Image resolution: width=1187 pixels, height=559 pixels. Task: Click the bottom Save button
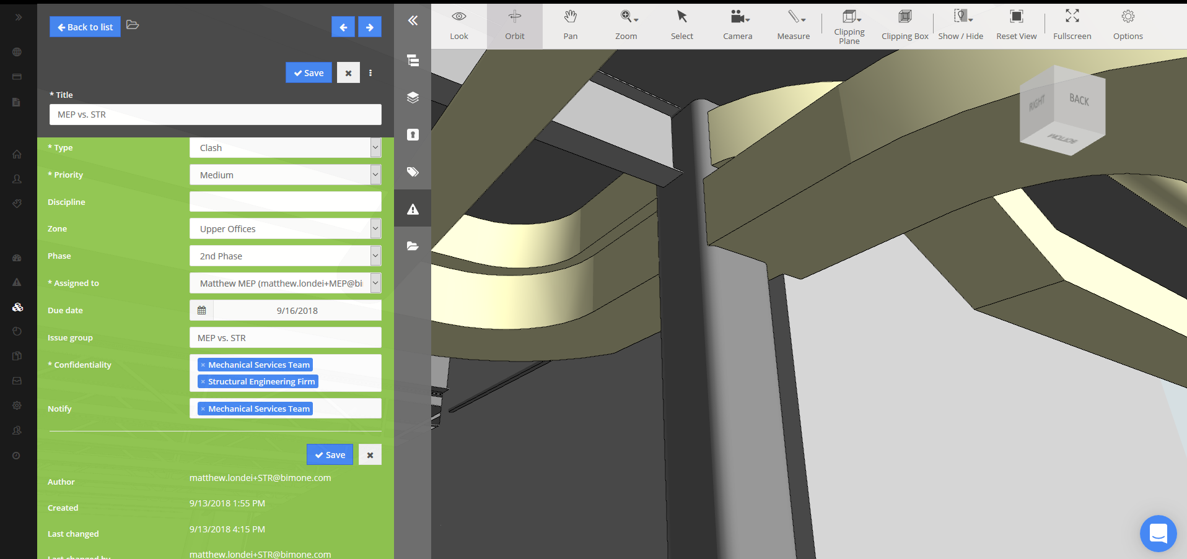330,454
